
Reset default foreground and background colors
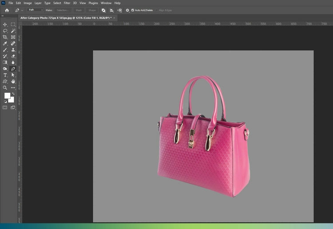click(x=5, y=102)
